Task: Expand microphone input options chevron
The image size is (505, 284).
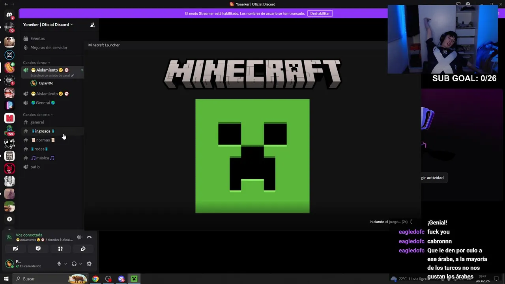Action: [65, 264]
